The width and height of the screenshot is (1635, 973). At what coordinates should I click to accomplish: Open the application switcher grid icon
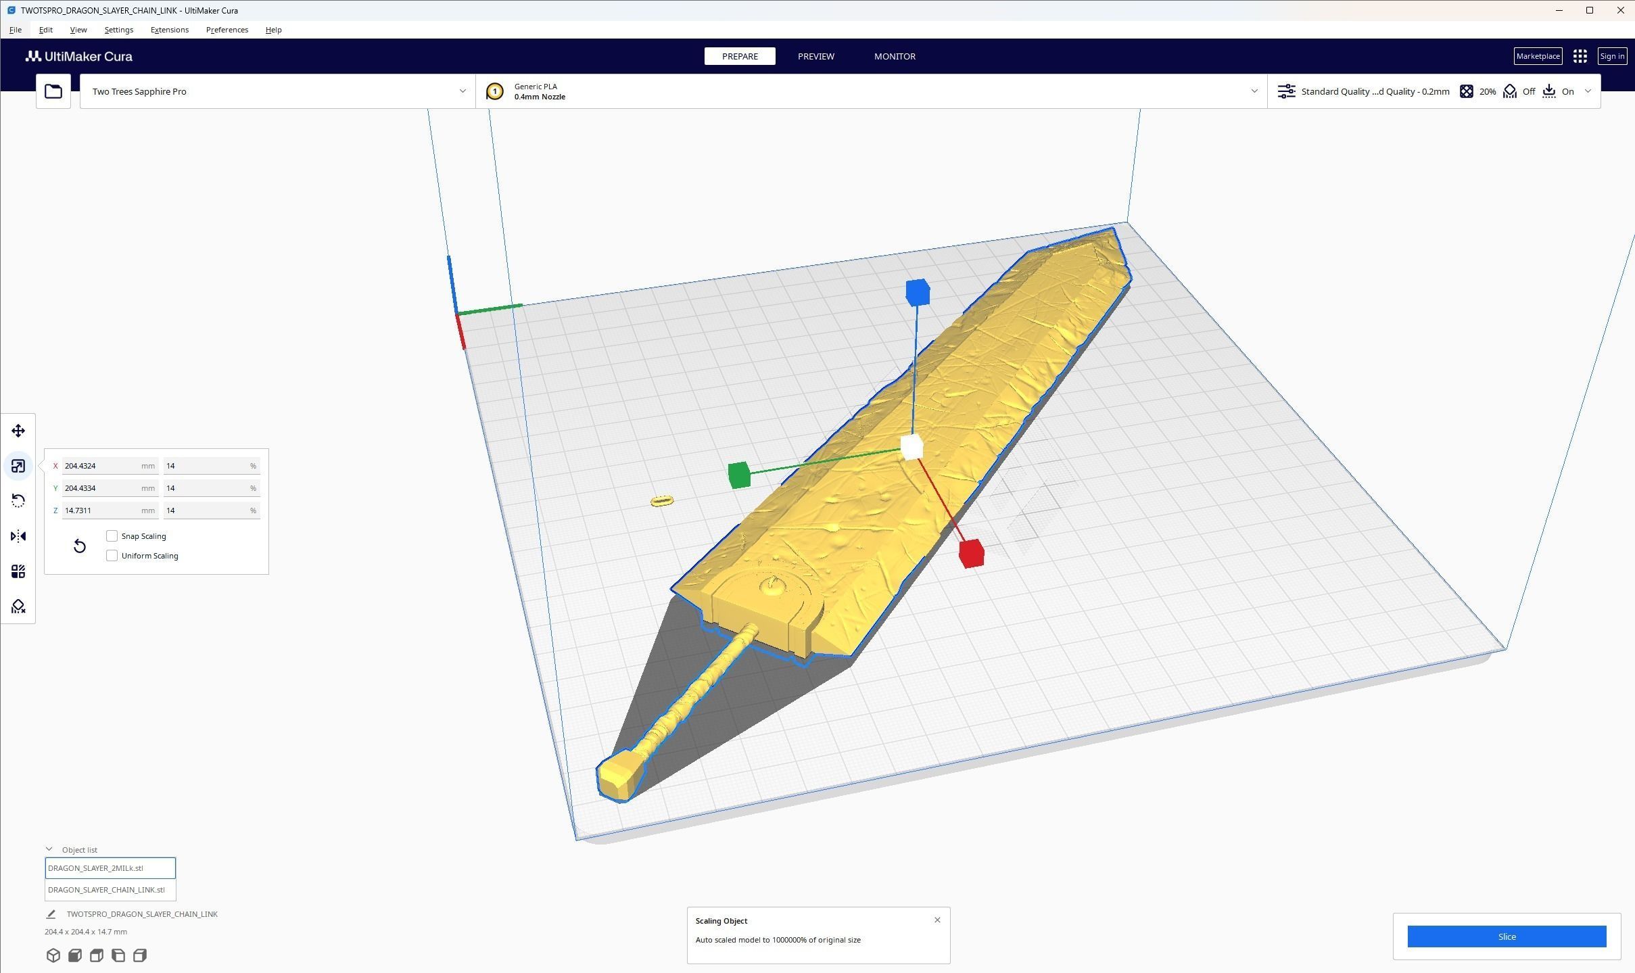(x=1580, y=56)
